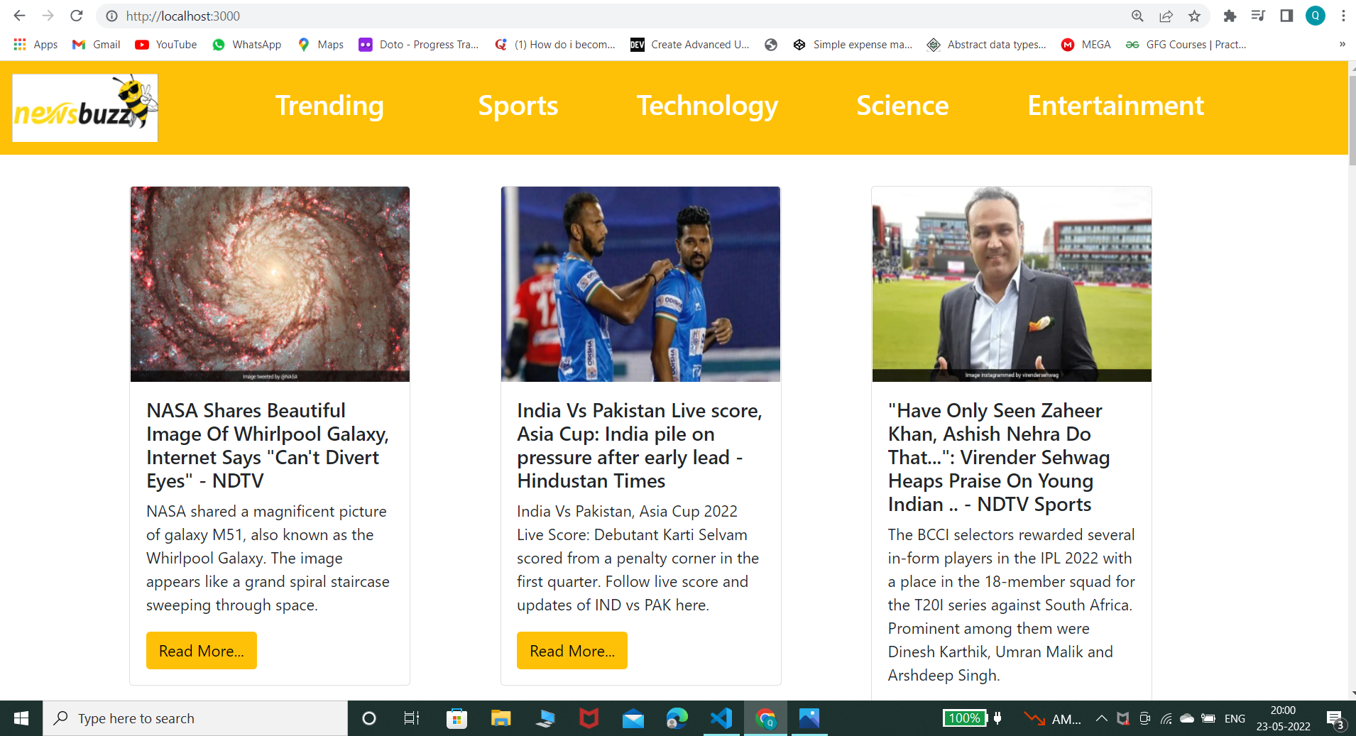Image resolution: width=1356 pixels, height=736 pixels.
Task: Open the YouTube bookmark
Action: [166, 44]
